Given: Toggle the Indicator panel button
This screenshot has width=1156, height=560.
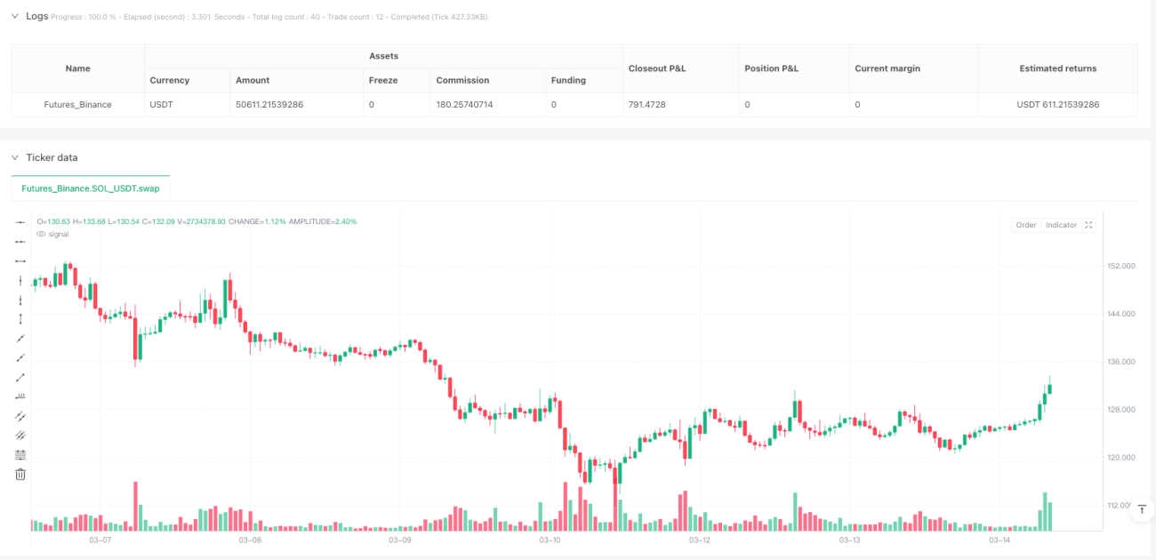Looking at the screenshot, I should pos(1061,225).
